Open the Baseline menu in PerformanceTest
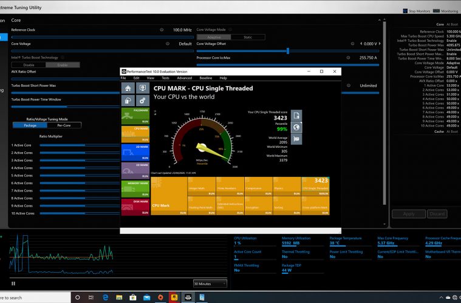This screenshot has height=303, width=461. [x=206, y=78]
